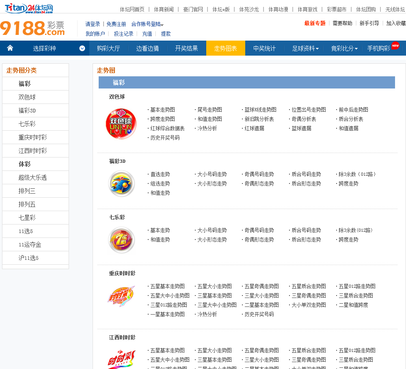
Task: Open 七乐彩 基本走势 link
Action: click(x=160, y=231)
